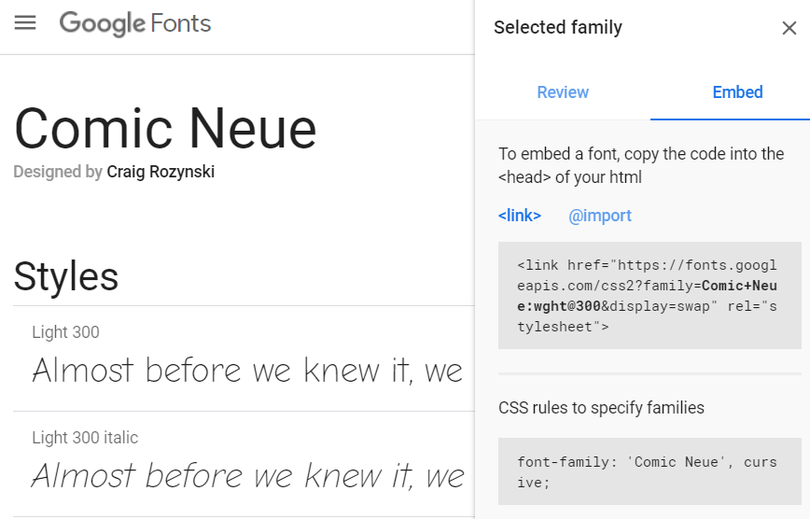The width and height of the screenshot is (810, 519).
Task: Switch to the Review tab
Action: 563,92
